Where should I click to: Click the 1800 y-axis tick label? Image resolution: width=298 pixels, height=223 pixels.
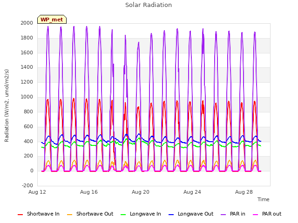point(27,38)
